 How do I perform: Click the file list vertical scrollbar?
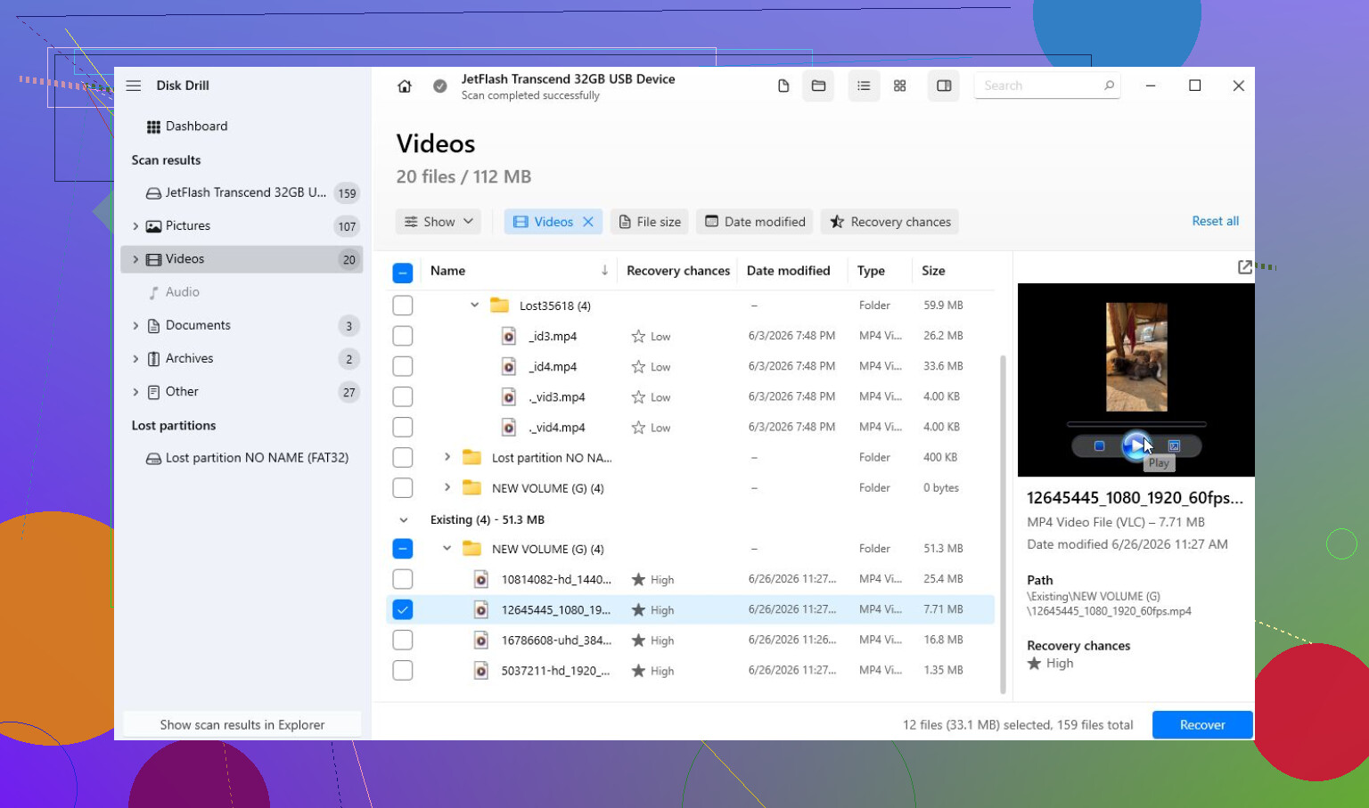[x=1003, y=524]
